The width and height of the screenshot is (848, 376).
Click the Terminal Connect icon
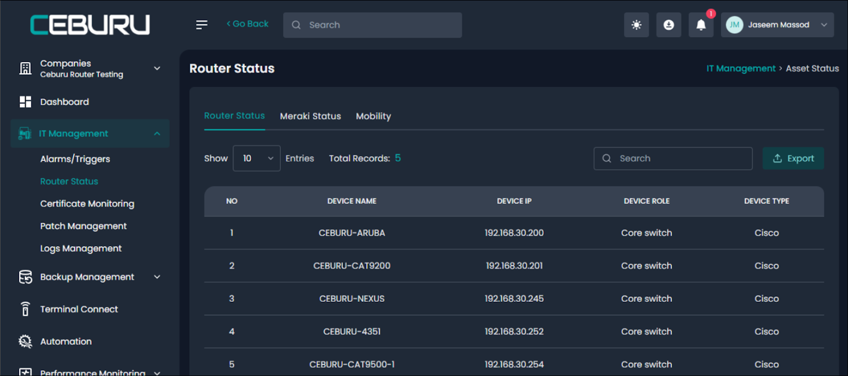[25, 309]
